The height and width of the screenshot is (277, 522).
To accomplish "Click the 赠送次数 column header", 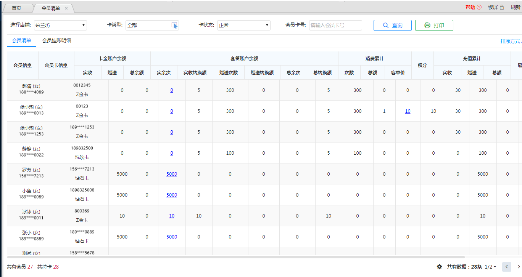I will 229,72.
